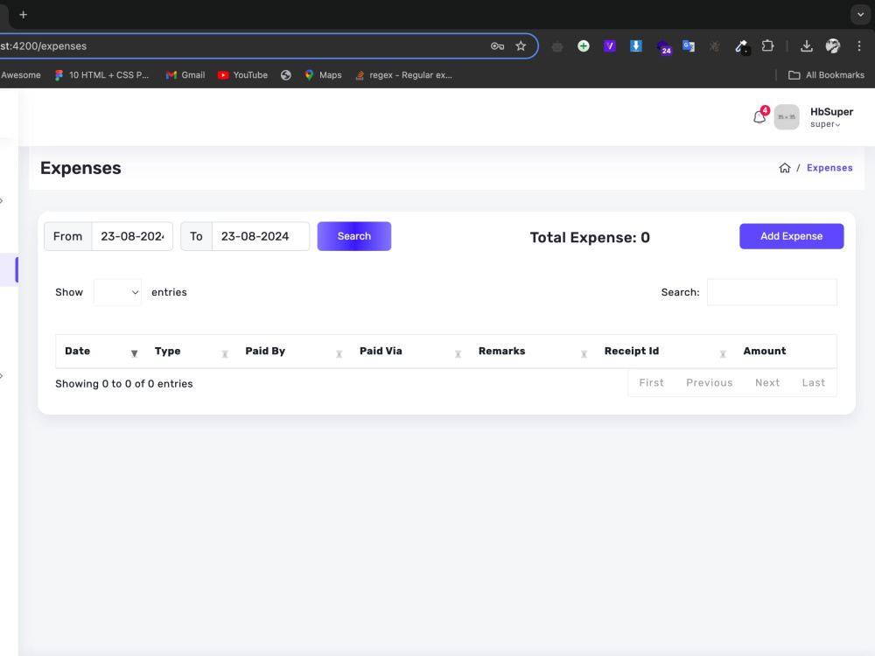
Task: Go to Next page
Action: [x=767, y=383]
